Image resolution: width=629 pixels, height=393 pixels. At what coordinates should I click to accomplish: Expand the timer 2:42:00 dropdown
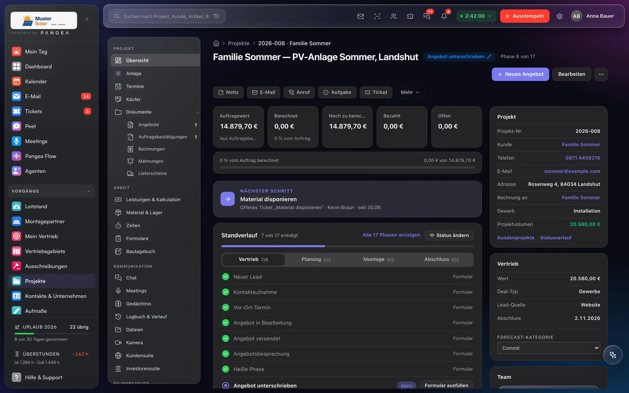[x=476, y=16]
